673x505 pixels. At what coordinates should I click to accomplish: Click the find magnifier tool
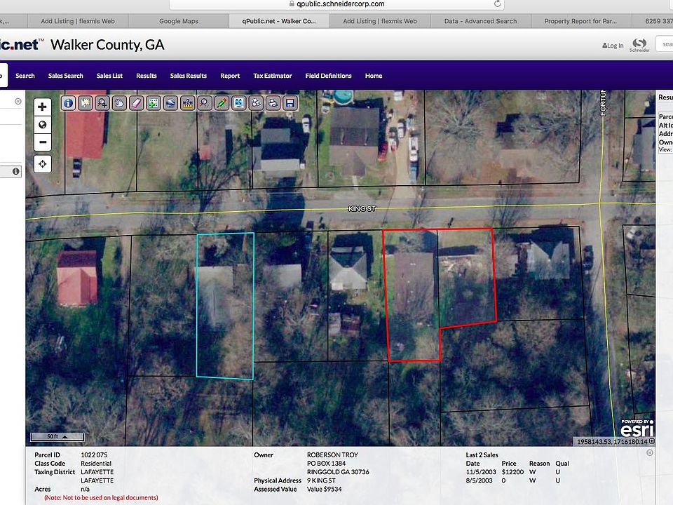pos(205,103)
